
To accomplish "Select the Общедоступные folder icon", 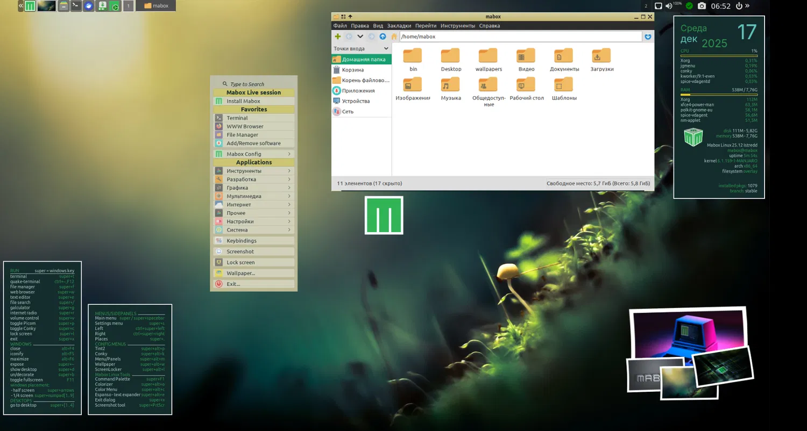I will click(489, 85).
